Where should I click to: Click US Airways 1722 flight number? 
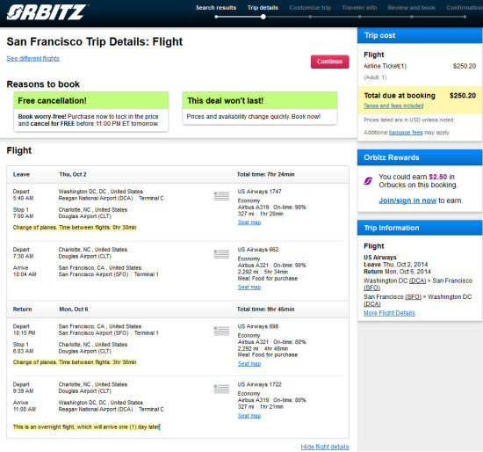[259, 384]
